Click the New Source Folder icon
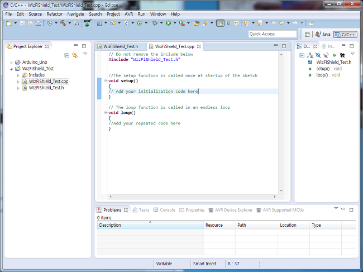This screenshot has width=363, height=272. (113, 23)
